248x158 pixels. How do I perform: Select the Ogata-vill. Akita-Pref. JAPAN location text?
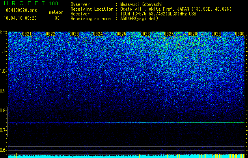pyautogui.click(x=176, y=9)
